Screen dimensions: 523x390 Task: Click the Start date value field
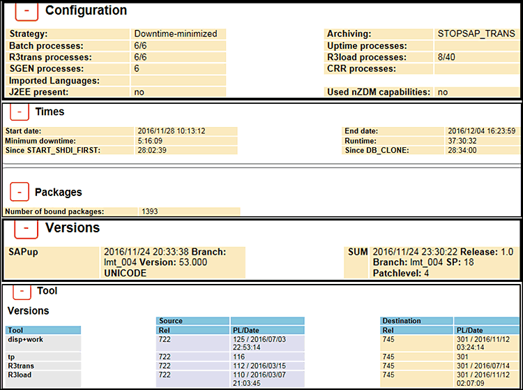pyautogui.click(x=186, y=130)
